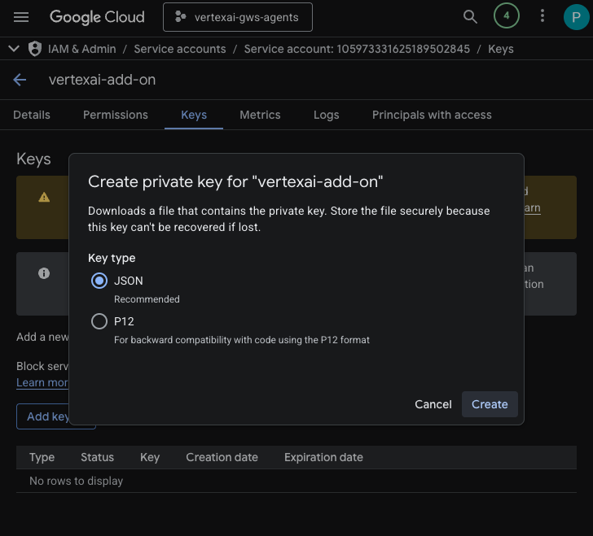Switch to the Permissions tab
Viewport: 593px width, 536px height.
point(116,115)
